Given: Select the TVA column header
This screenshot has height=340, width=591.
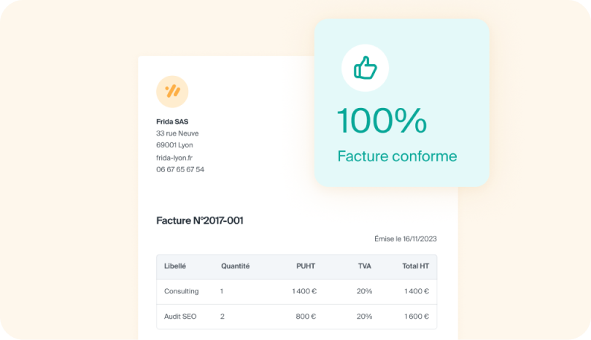Looking at the screenshot, I should coord(365,266).
